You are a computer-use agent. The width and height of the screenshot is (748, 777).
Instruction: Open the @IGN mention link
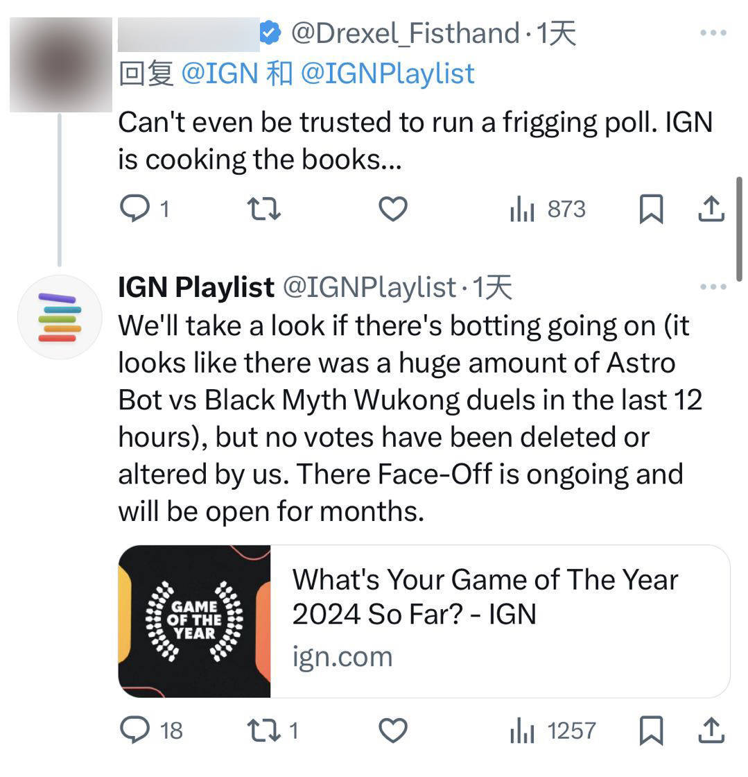(x=218, y=73)
